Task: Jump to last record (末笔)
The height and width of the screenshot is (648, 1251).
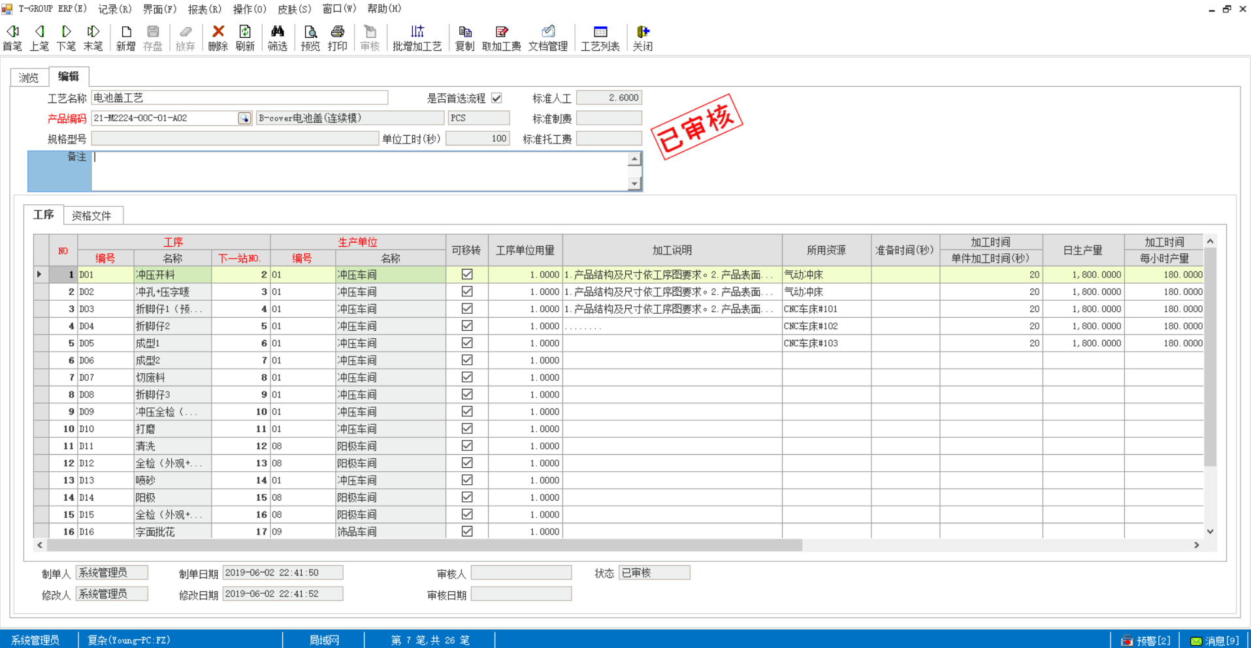Action: tap(93, 38)
